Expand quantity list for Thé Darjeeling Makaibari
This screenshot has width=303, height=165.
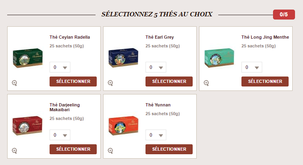tap(60, 135)
